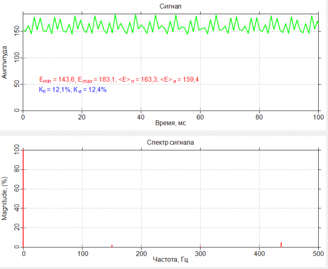This screenshot has height=269, width=328.
Task: Click the 80 tick on the time axis
Action: pos(259,117)
